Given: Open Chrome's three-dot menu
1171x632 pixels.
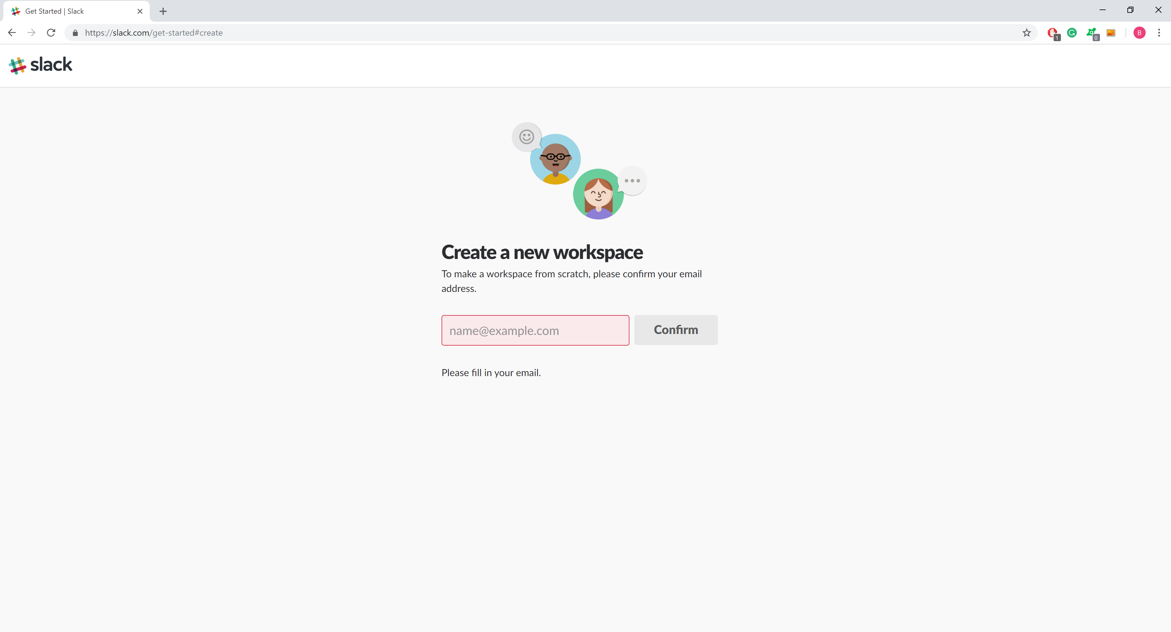Looking at the screenshot, I should pyautogui.click(x=1159, y=33).
